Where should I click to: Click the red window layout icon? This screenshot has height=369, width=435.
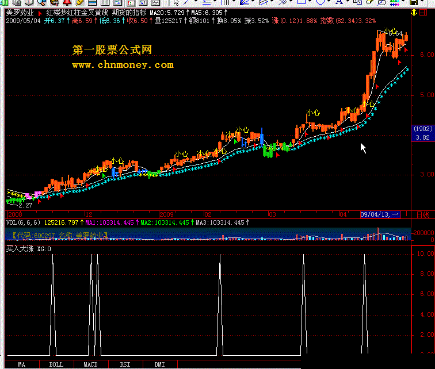pyautogui.click(x=423, y=13)
